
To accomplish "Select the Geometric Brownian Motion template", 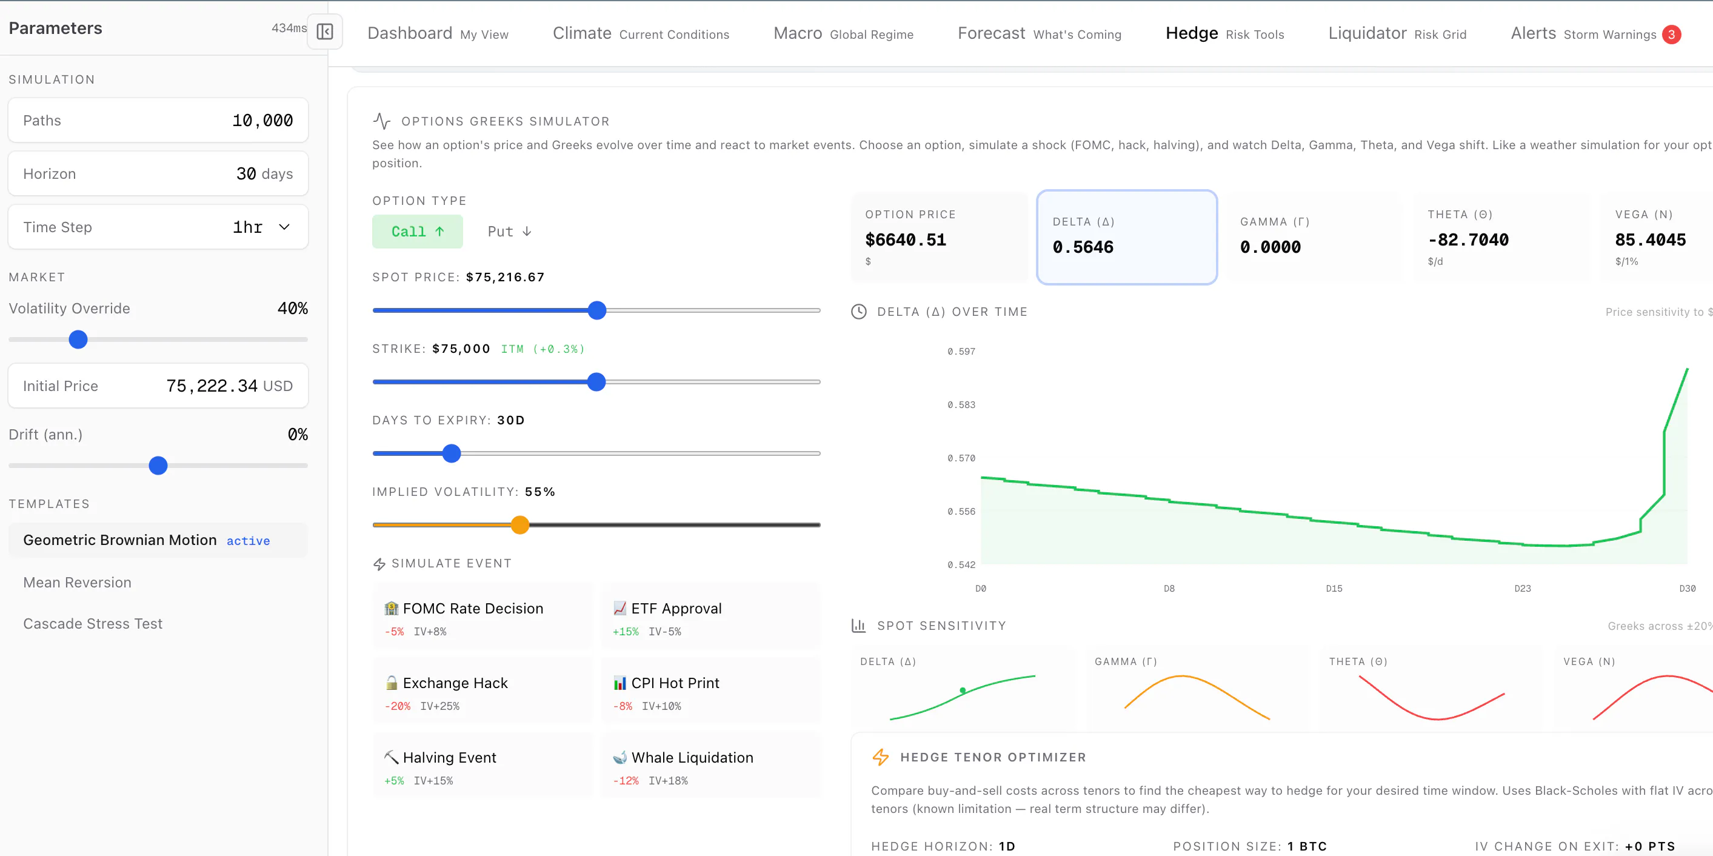I will [158, 540].
